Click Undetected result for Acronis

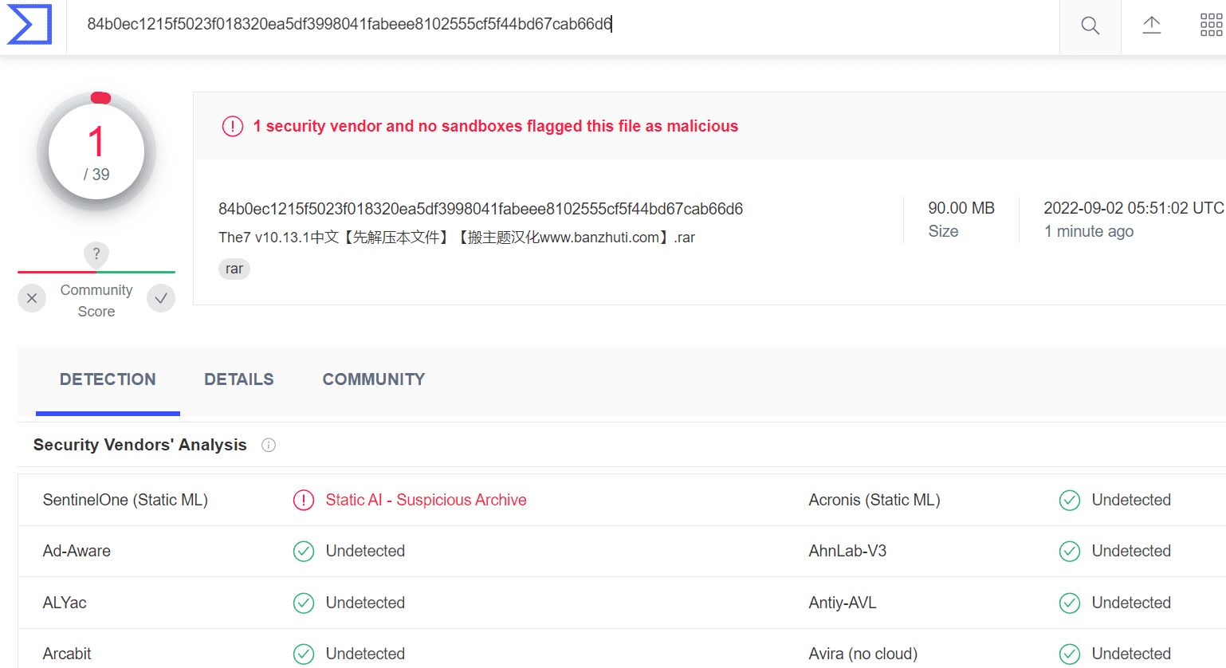coord(1131,500)
